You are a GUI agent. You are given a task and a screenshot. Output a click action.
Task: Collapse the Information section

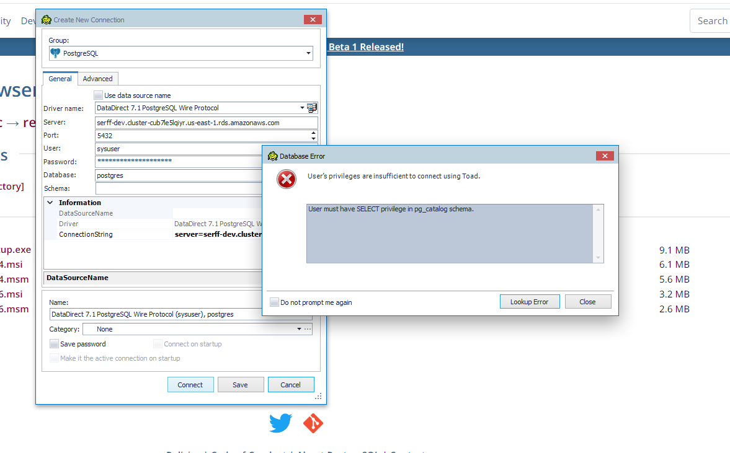pos(50,203)
